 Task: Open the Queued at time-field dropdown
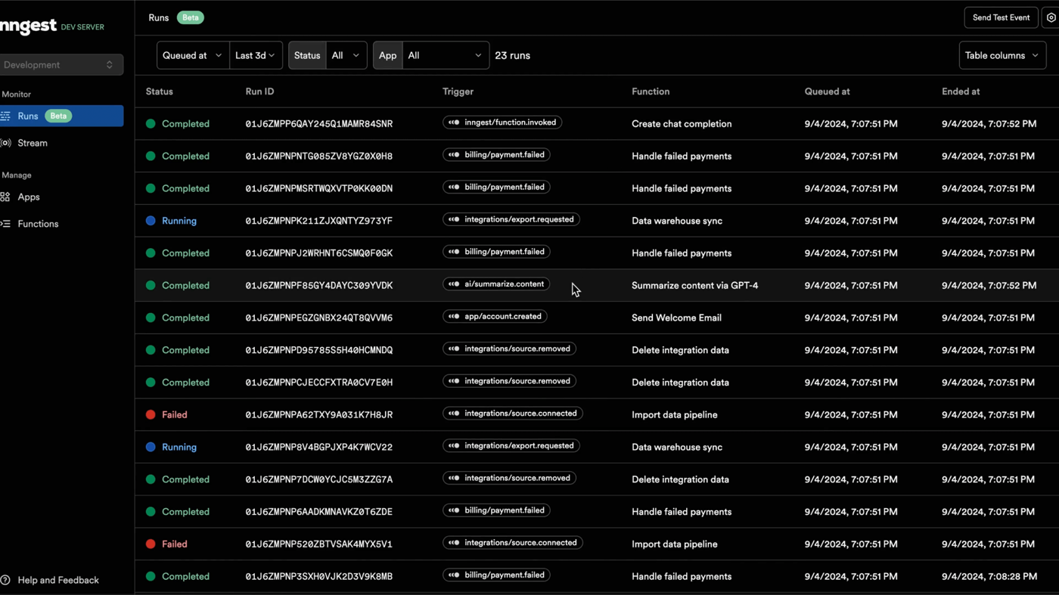[193, 55]
